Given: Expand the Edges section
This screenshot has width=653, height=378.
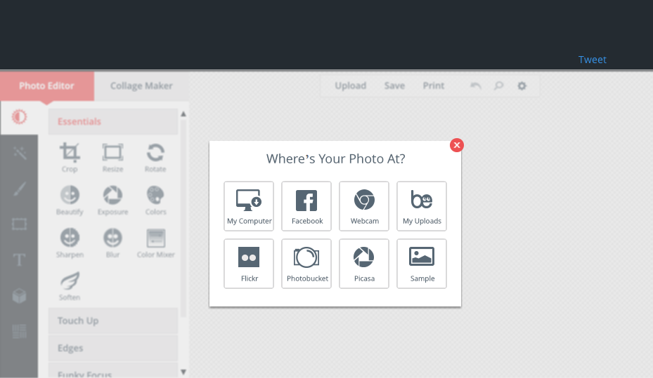Looking at the screenshot, I should pyautogui.click(x=113, y=348).
